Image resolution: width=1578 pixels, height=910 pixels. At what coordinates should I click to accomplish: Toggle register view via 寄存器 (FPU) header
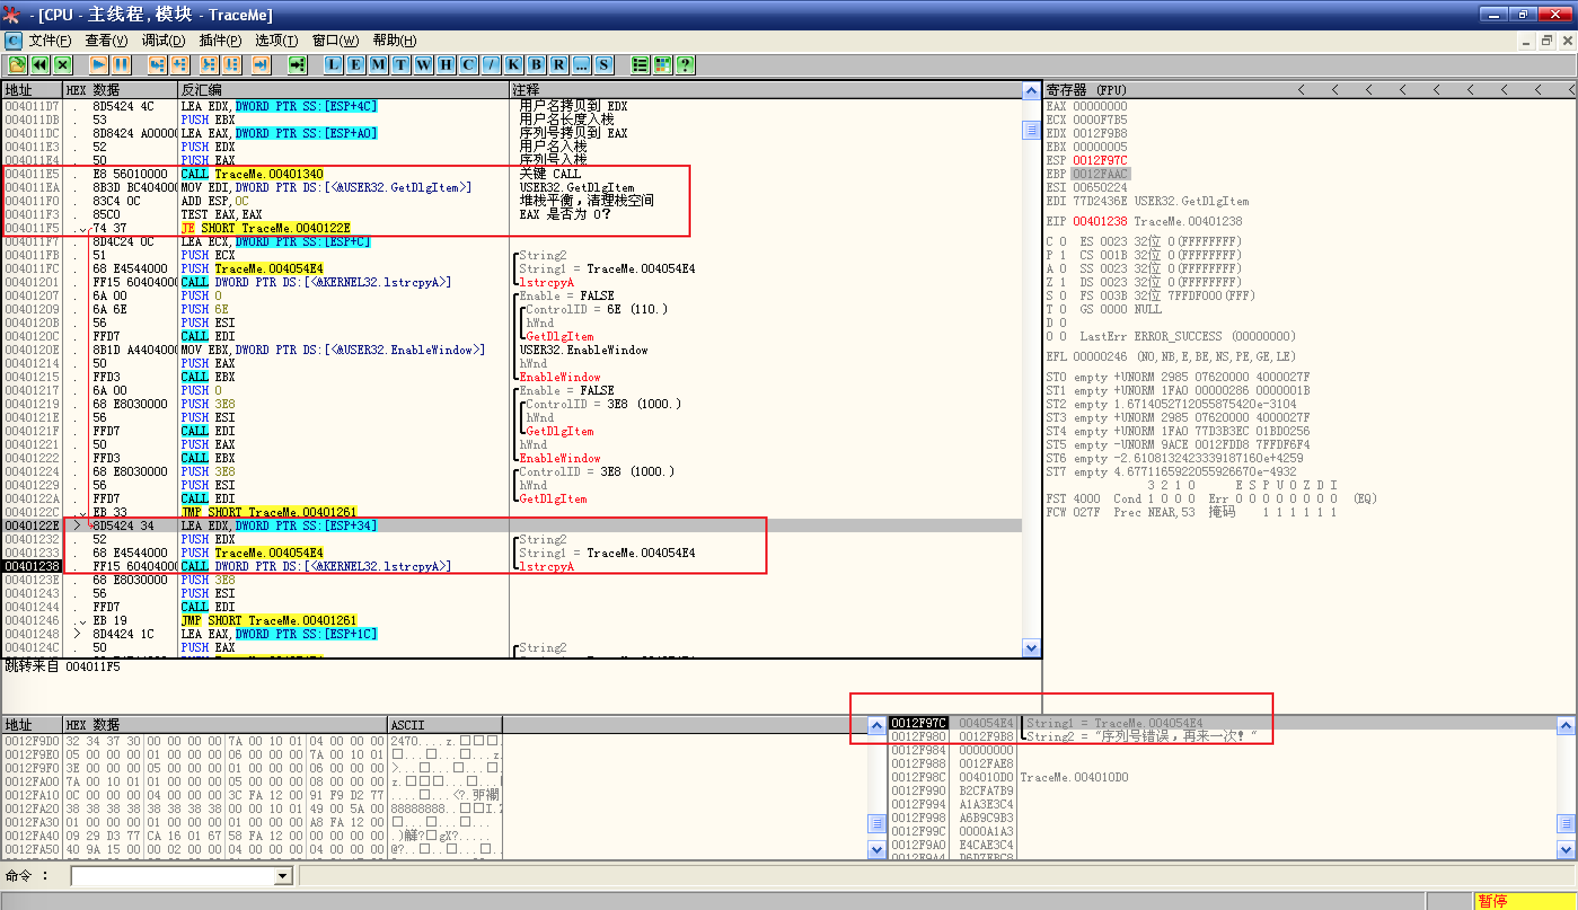click(1086, 90)
